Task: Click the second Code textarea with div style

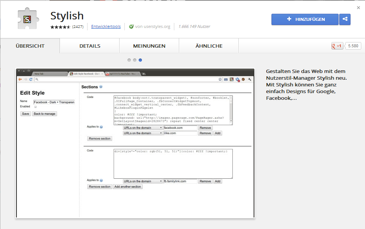Action: pyautogui.click(x=173, y=164)
